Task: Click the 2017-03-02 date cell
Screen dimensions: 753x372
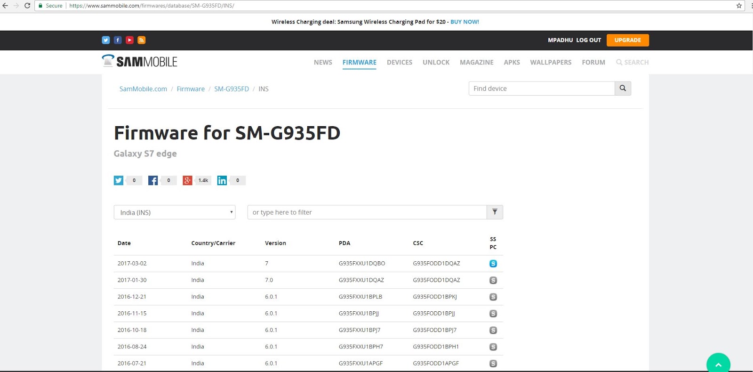Action: coord(132,263)
